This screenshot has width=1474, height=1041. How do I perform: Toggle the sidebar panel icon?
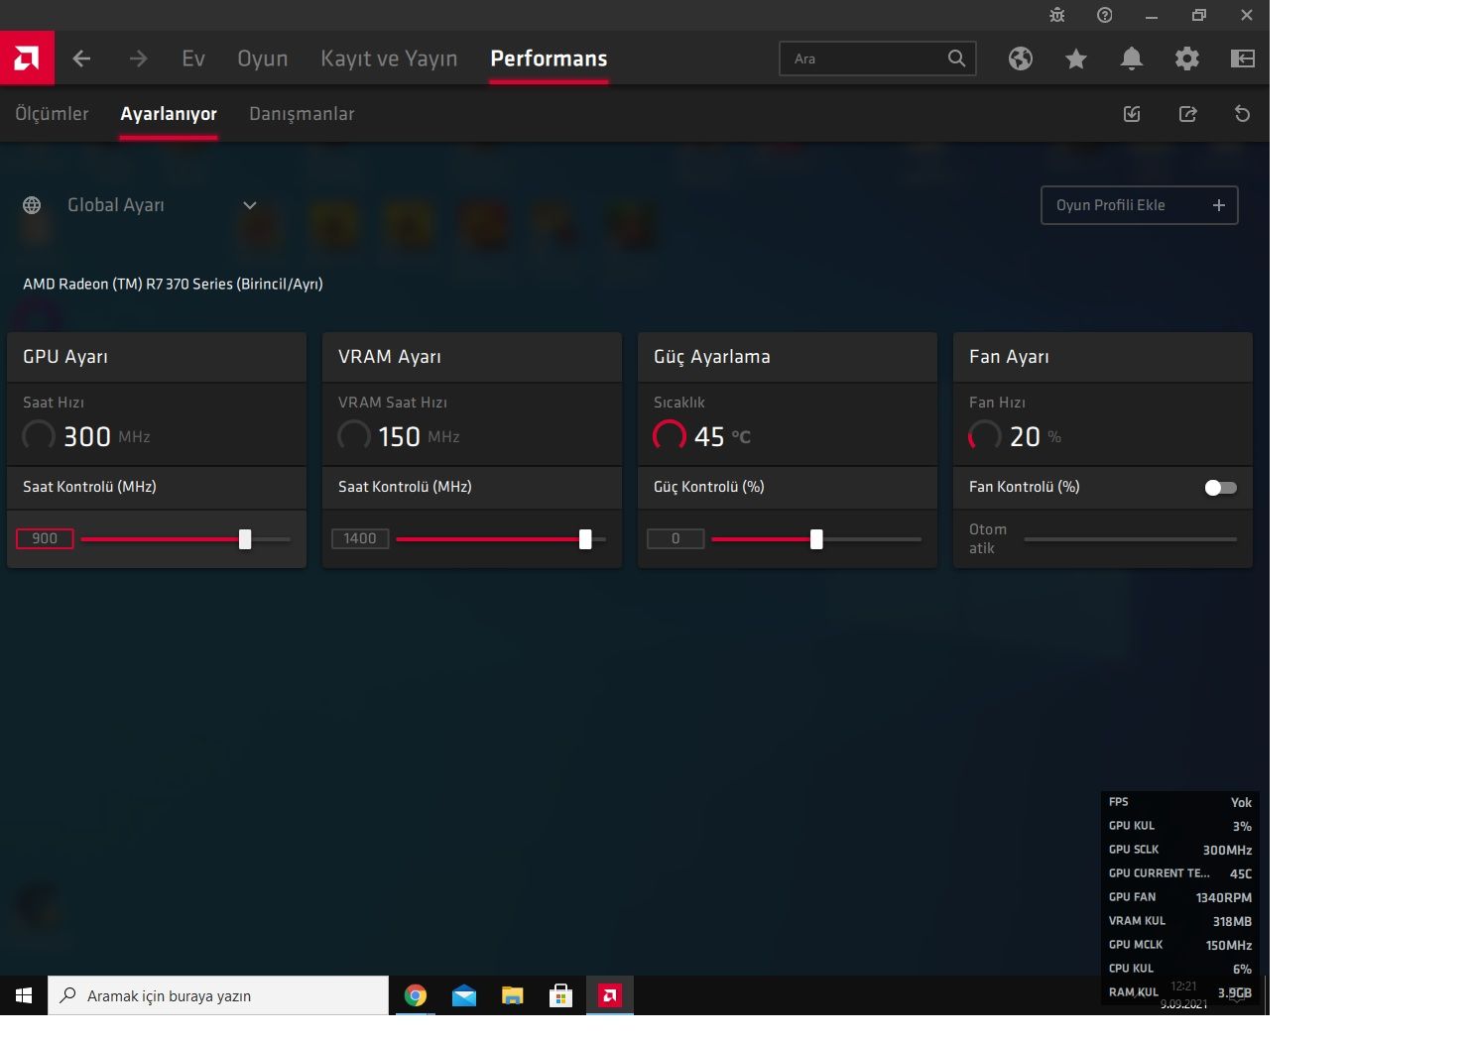(x=1243, y=58)
